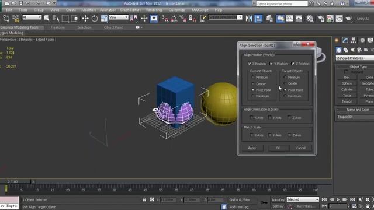Image resolution: width=374 pixels, height=210 pixels.
Task: Click the Save file icon in title bar
Action: click(21, 3)
